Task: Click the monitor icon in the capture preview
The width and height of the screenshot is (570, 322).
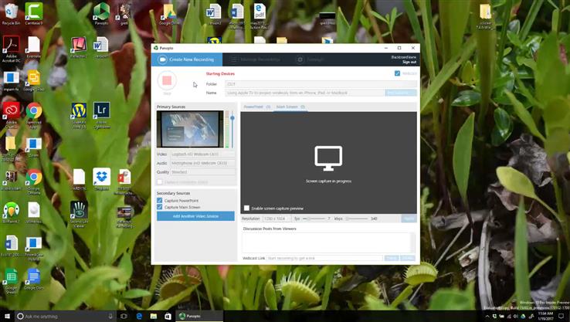Action: pyautogui.click(x=328, y=158)
